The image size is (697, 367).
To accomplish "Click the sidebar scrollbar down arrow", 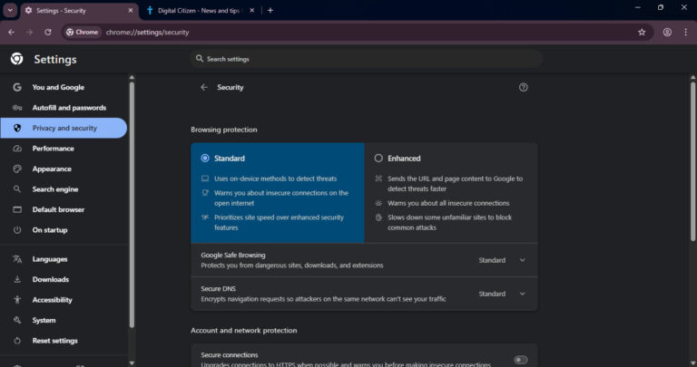I will (x=132, y=363).
